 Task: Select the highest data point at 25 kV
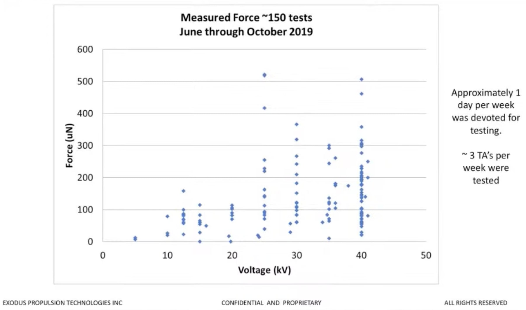264,75
